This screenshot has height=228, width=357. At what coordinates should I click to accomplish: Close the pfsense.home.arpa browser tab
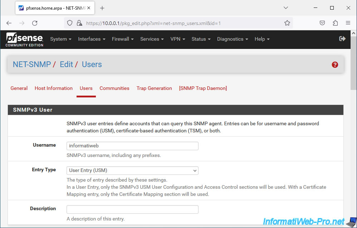pos(89,8)
